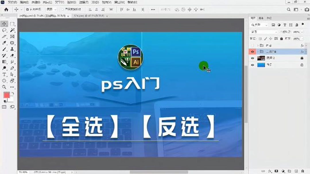Viewport: 310px width, 174px height.
Task: Click the lock icon on 图层 2
Action: coord(302,58)
